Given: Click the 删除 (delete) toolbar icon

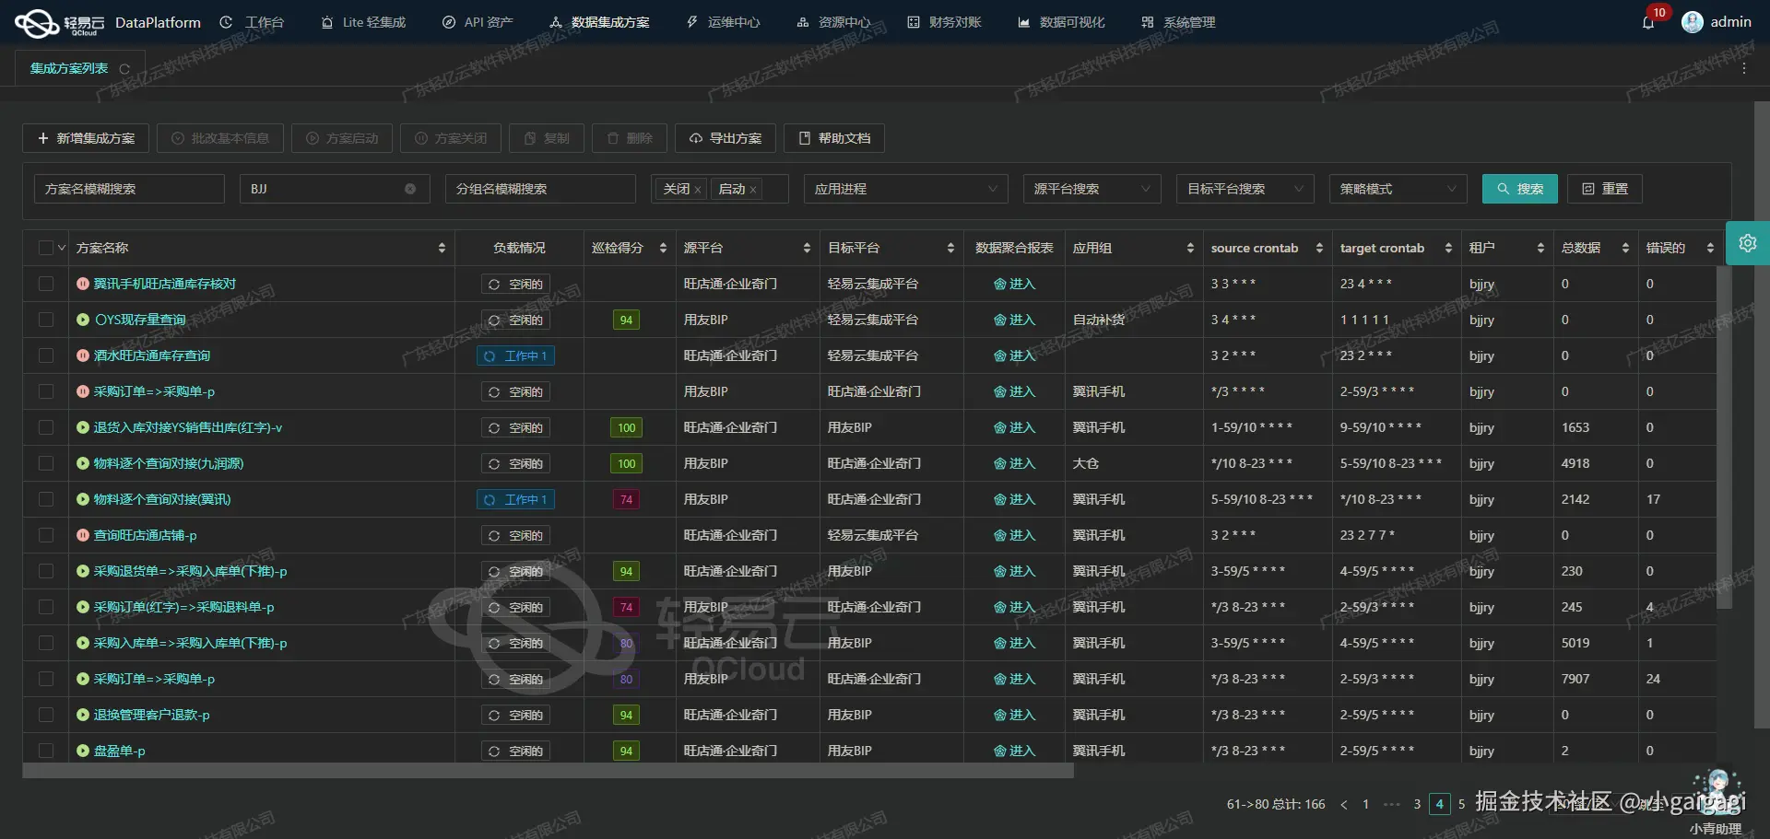Looking at the screenshot, I should tap(629, 138).
